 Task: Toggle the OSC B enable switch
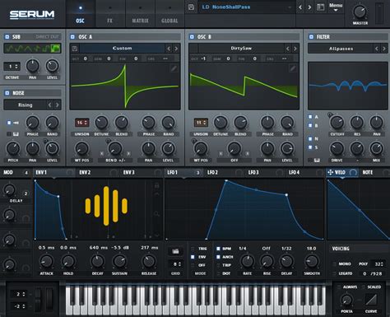192,37
